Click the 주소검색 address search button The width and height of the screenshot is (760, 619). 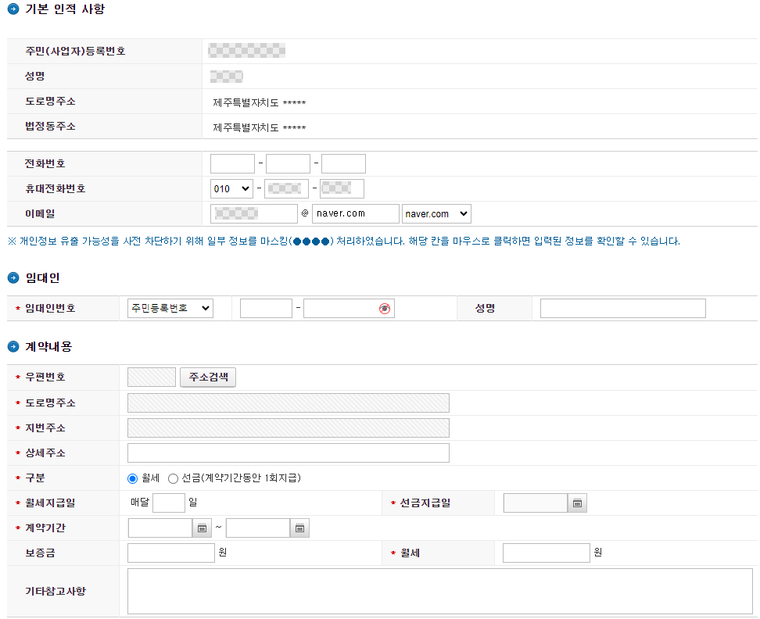coord(208,377)
